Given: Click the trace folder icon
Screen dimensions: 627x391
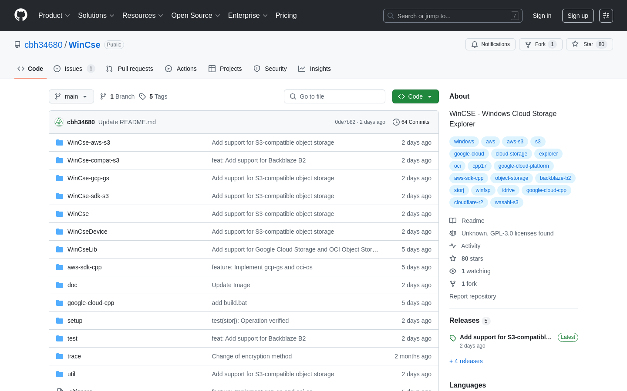Looking at the screenshot, I should tap(60, 356).
